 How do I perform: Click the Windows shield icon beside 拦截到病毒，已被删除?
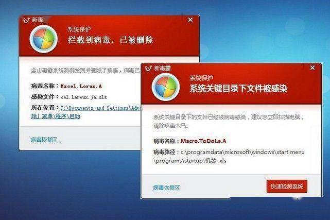click(x=44, y=39)
